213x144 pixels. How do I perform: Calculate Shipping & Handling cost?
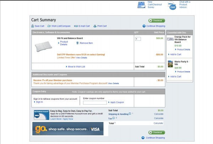click(x=159, y=114)
